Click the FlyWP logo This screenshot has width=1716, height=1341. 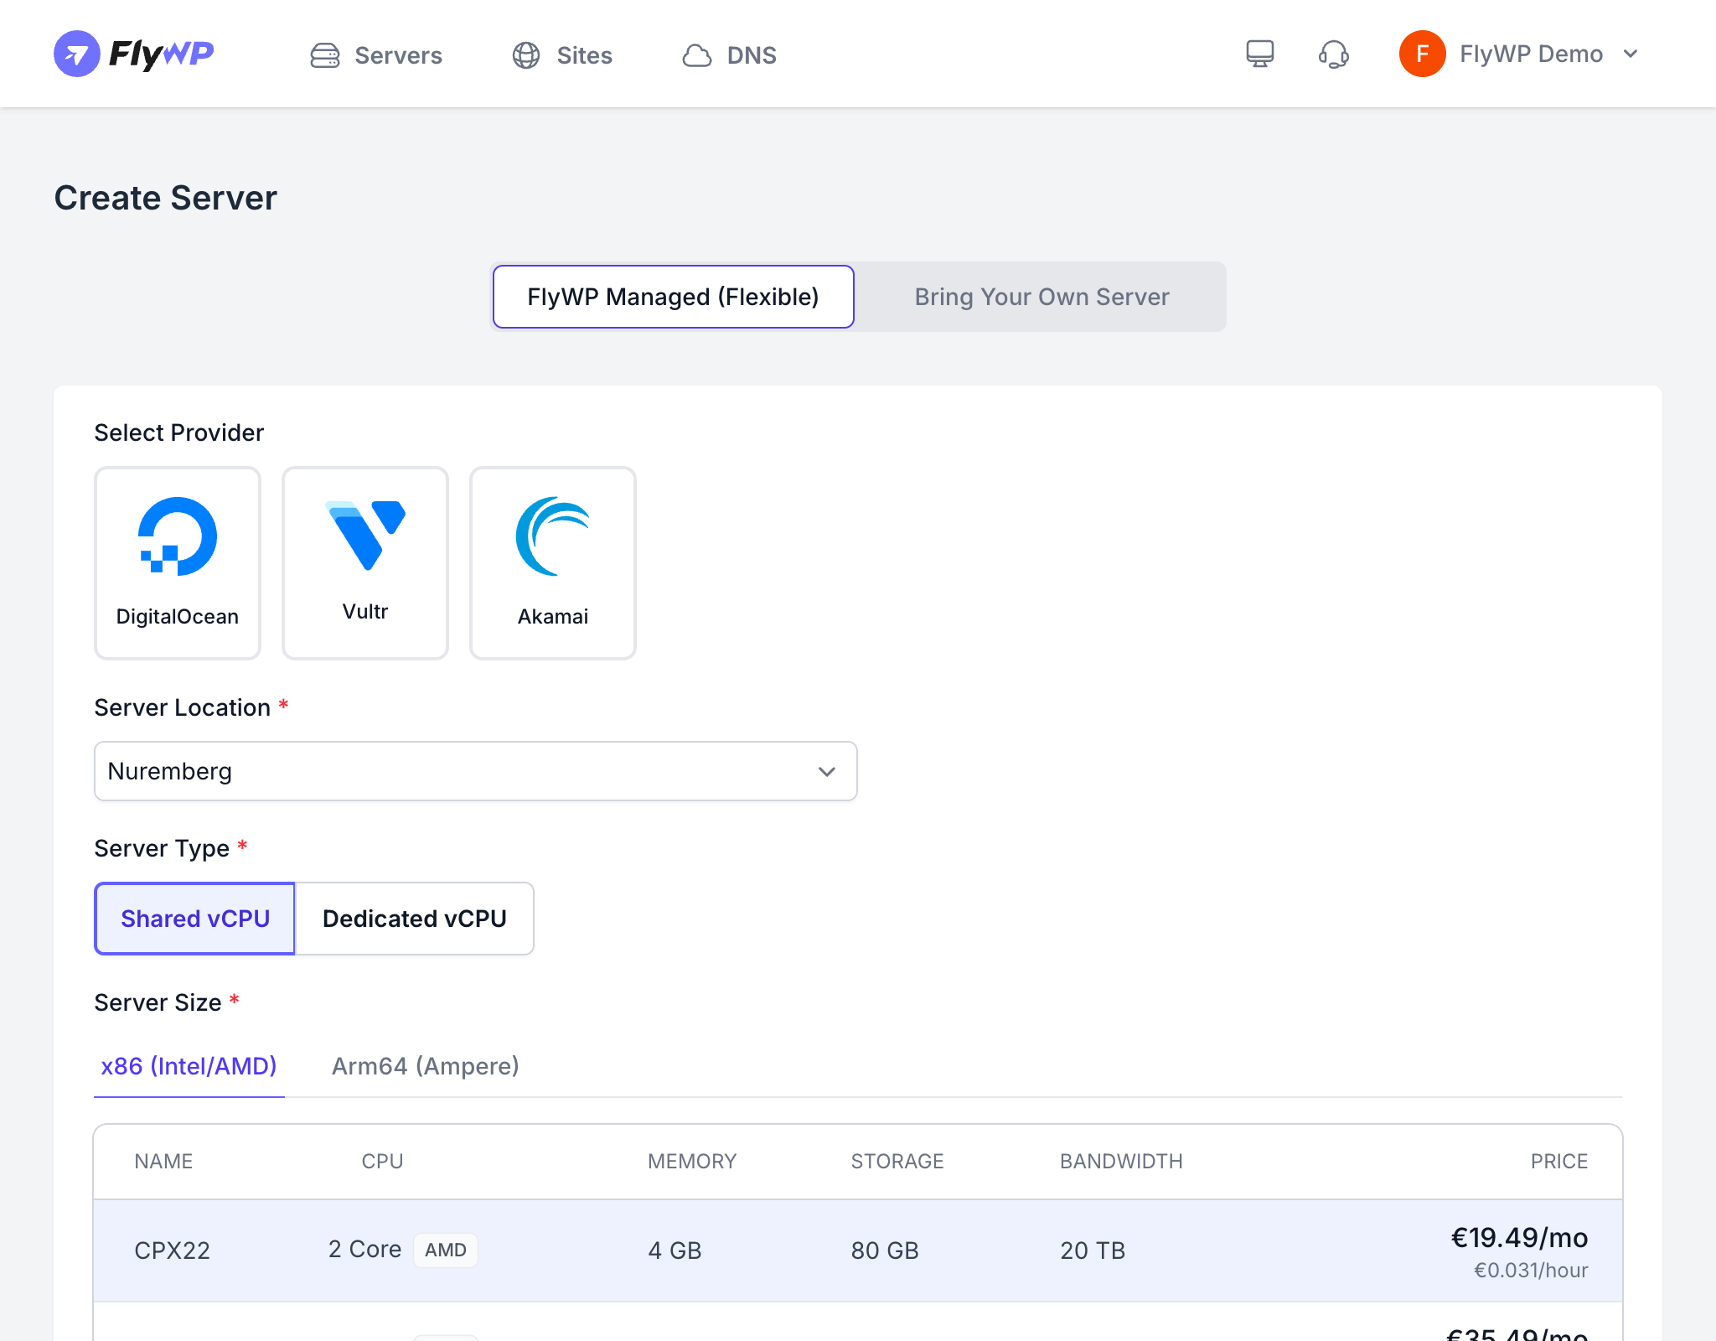(x=134, y=54)
